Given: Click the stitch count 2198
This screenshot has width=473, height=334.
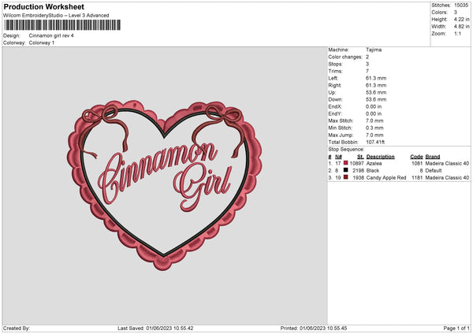Looking at the screenshot, I should pos(358,171).
